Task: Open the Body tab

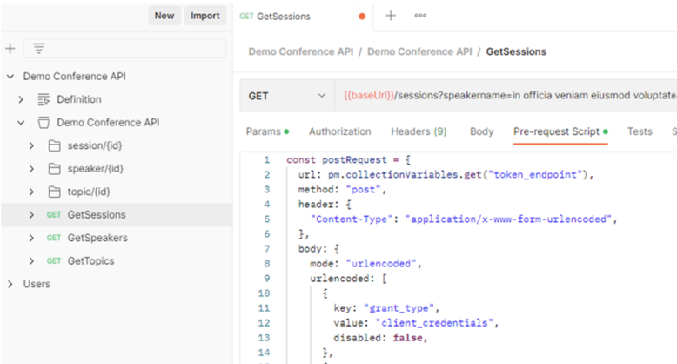Action: 481,131
